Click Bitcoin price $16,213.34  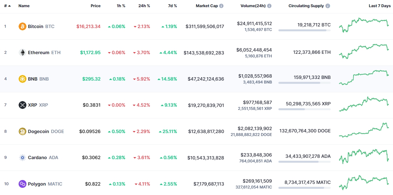[x=88, y=26]
